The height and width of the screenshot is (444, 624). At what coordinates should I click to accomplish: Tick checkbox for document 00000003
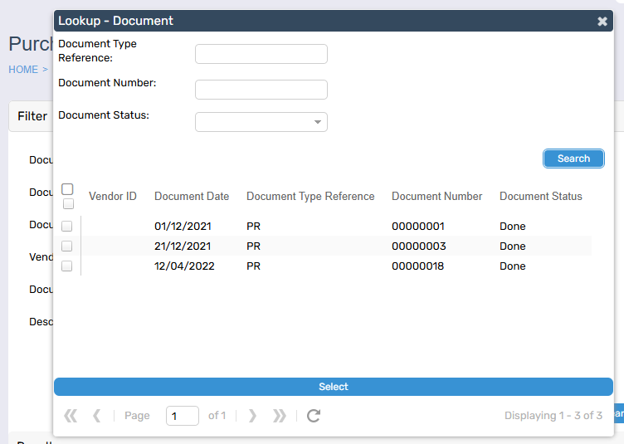tap(67, 246)
